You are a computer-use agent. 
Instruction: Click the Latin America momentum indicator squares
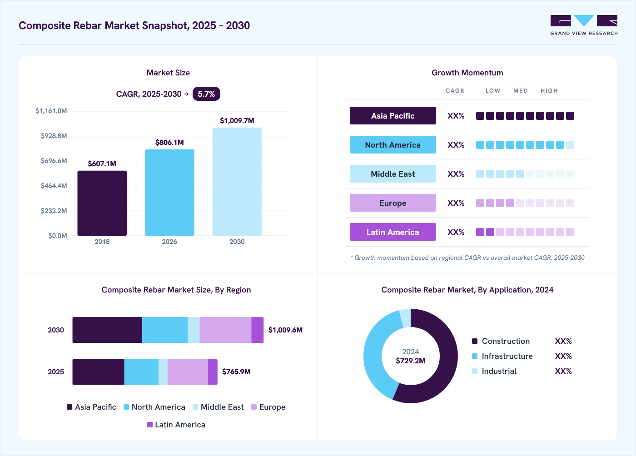pos(525,232)
